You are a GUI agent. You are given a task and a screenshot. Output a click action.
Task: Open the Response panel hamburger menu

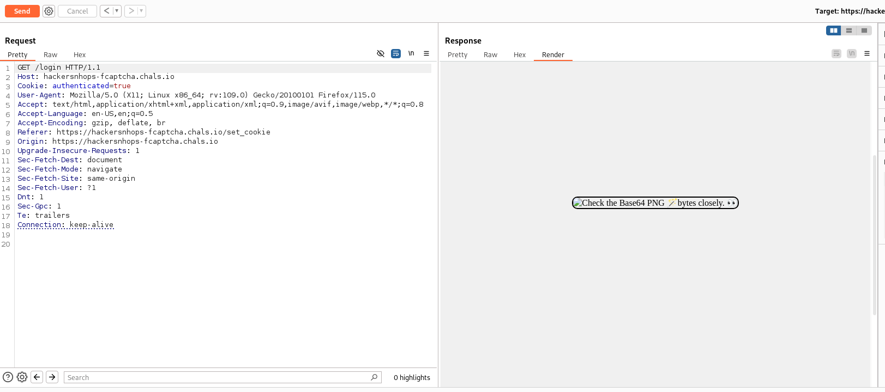click(x=867, y=53)
